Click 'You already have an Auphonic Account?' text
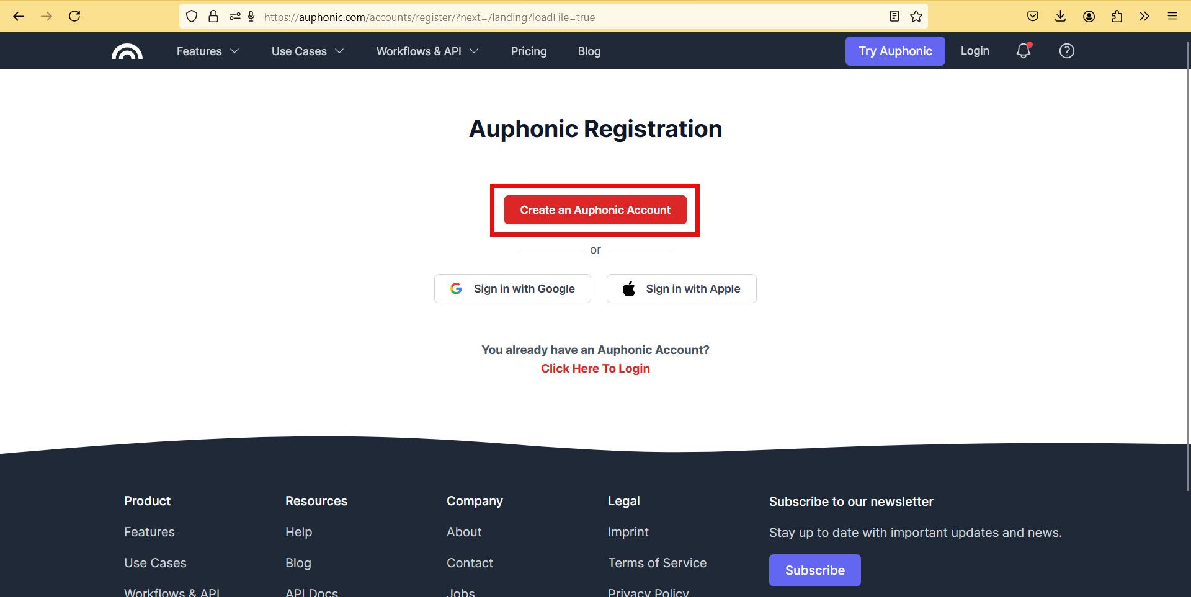 click(595, 350)
